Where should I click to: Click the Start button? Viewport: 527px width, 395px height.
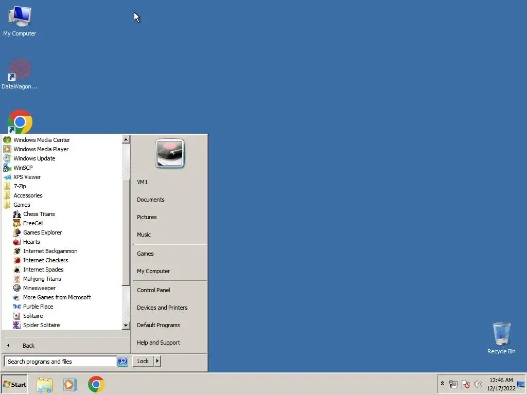pos(14,384)
